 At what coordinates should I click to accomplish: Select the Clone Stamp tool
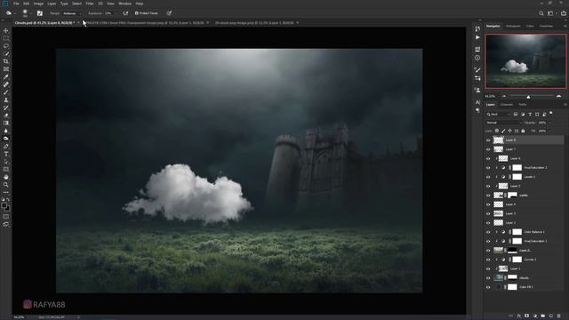pos(6,100)
